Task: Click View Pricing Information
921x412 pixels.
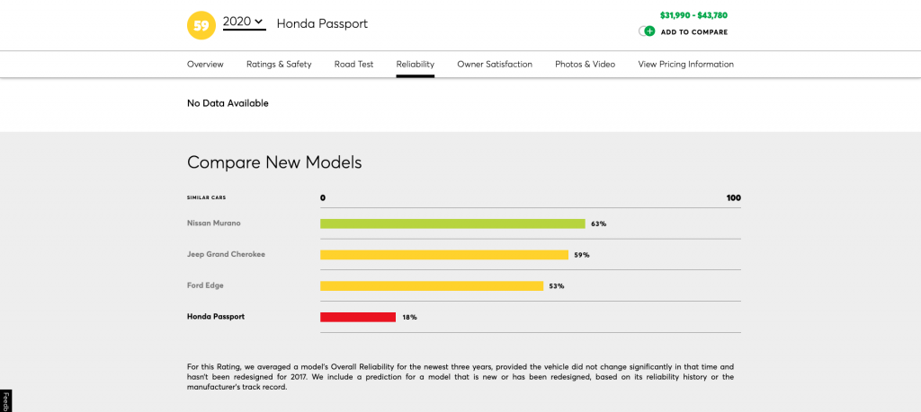Action: click(685, 65)
